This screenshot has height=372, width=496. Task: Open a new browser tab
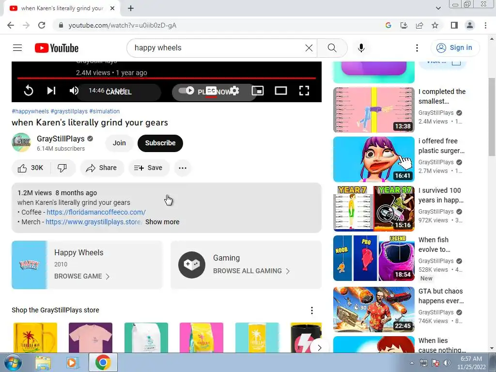(x=131, y=8)
